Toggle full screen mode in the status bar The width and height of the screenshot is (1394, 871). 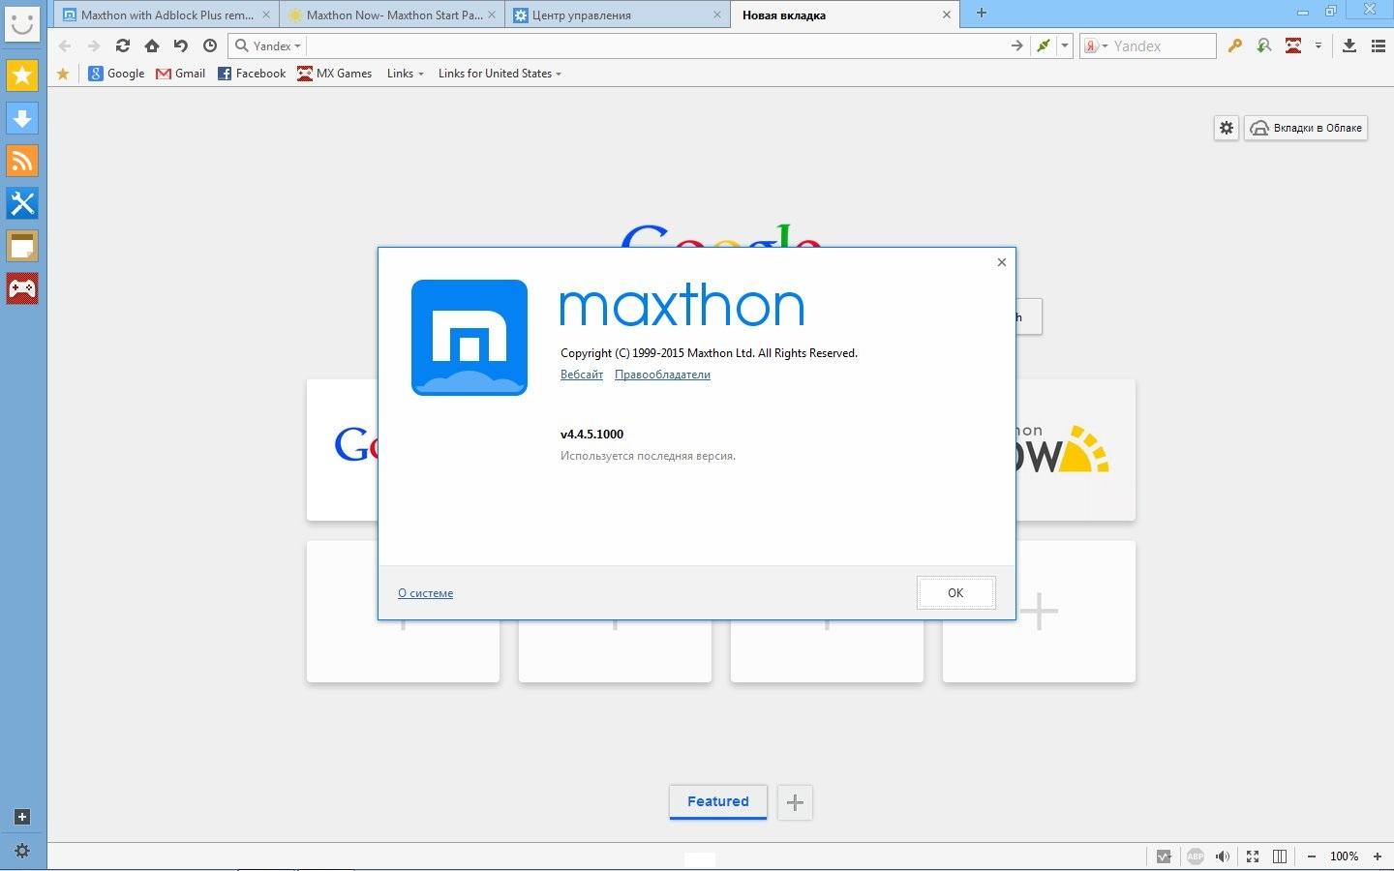click(1253, 856)
